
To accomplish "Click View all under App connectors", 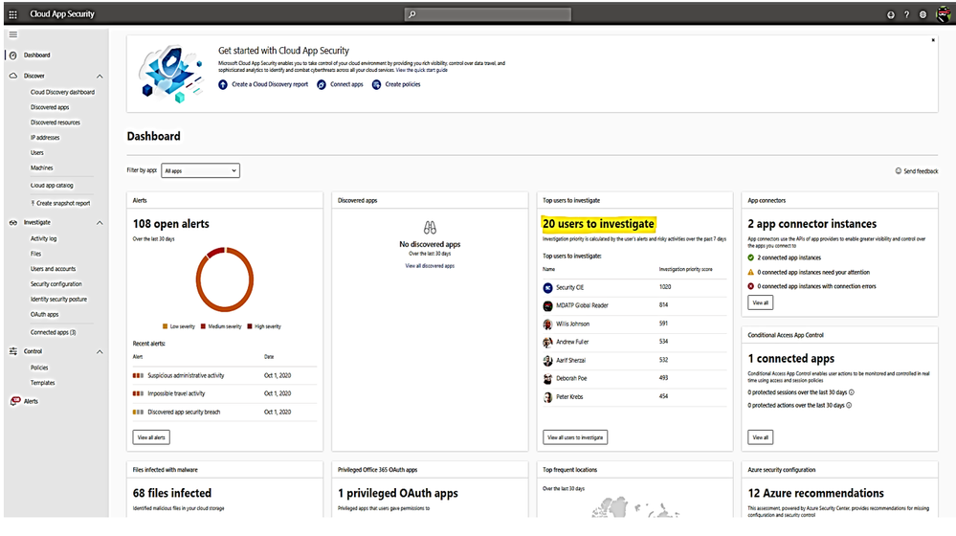I will [x=760, y=302].
